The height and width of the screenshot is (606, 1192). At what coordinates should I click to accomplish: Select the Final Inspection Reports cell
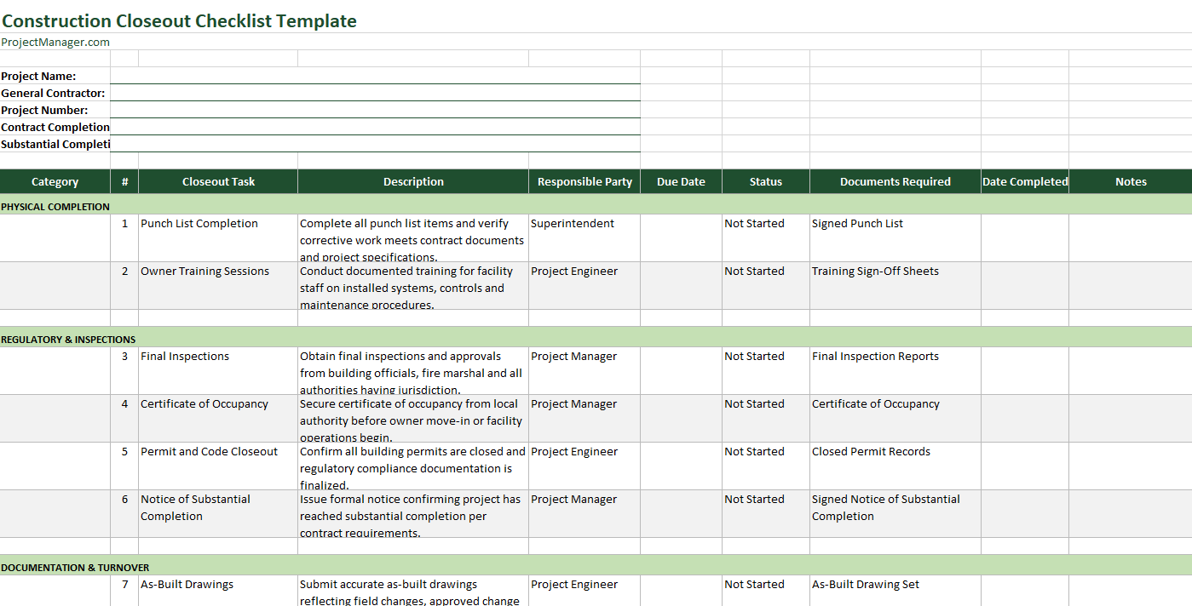(895, 370)
